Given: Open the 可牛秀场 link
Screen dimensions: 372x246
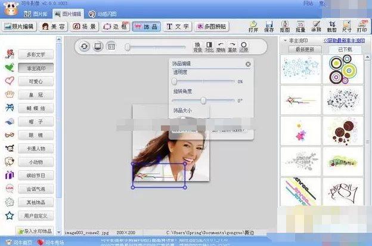Looking at the screenshot, I should pos(51,242).
